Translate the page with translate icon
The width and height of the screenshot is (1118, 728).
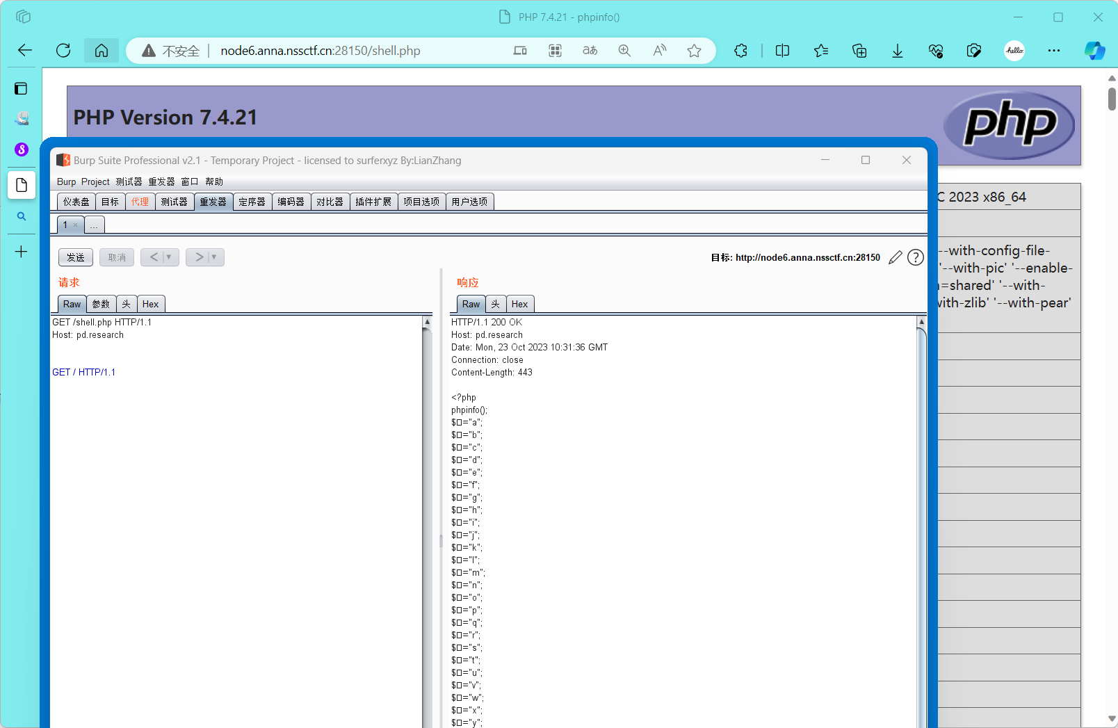[590, 50]
